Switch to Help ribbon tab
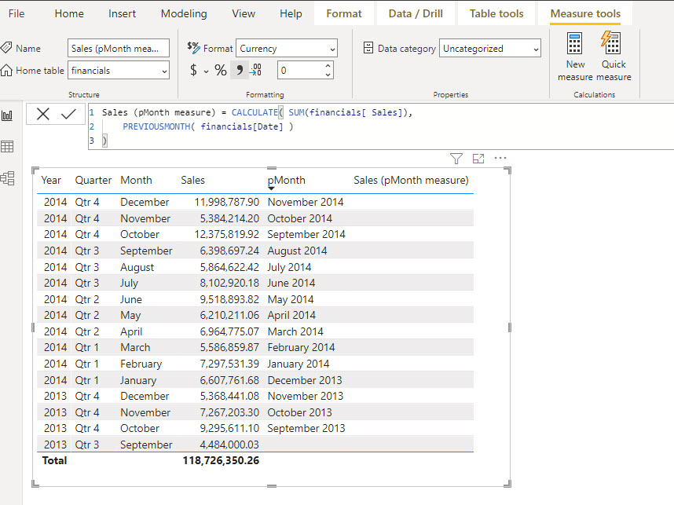 click(291, 13)
